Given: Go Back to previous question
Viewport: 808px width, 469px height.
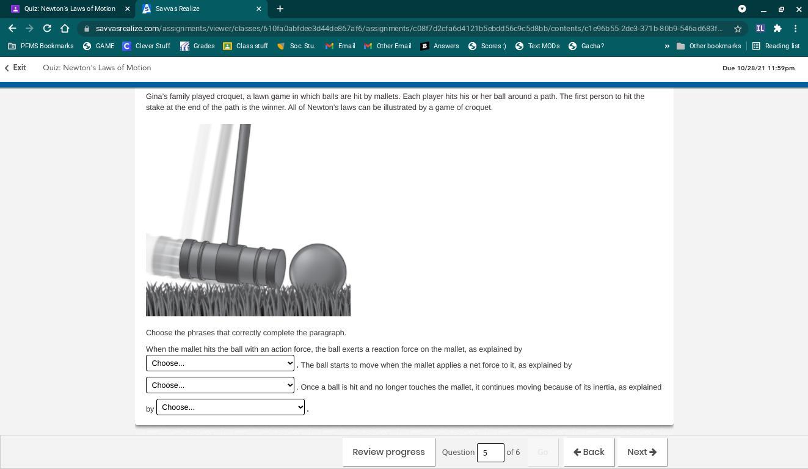Looking at the screenshot, I should coord(589,452).
